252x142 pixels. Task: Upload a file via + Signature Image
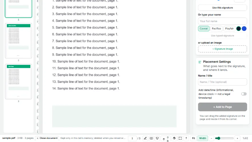tap(223, 49)
